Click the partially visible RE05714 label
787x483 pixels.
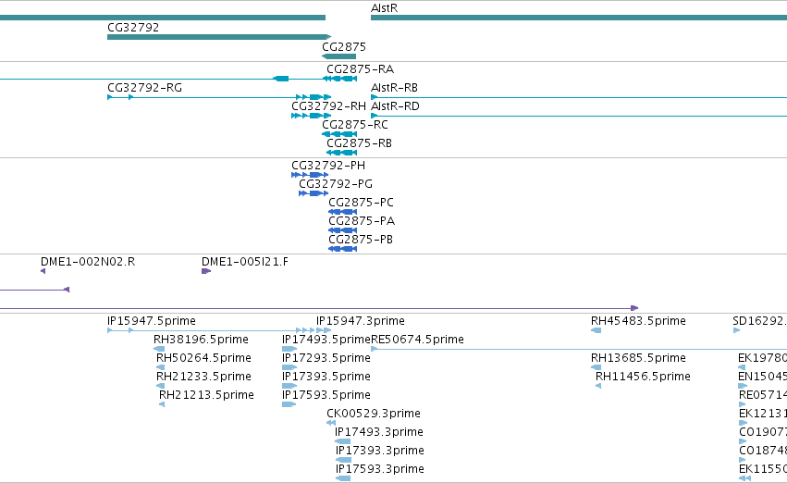(x=763, y=396)
